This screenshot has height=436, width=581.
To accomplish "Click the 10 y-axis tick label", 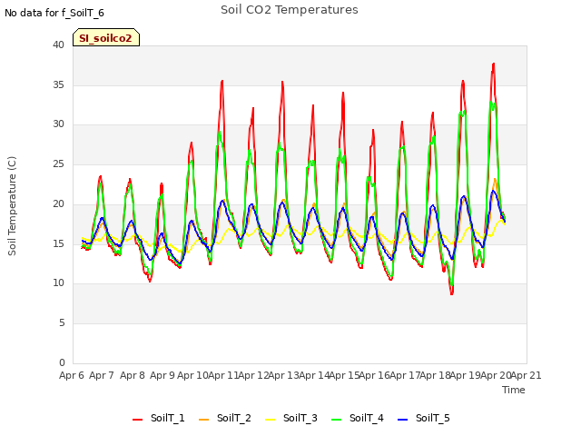I will tap(58, 282).
